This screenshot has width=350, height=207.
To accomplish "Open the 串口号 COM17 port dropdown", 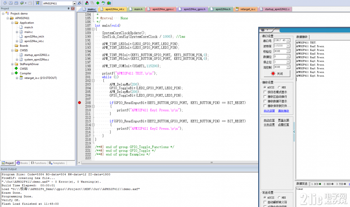I will coord(288,40).
